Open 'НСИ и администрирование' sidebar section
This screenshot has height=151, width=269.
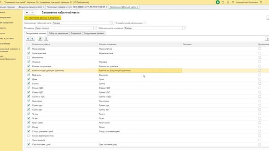click(x=8, y=58)
